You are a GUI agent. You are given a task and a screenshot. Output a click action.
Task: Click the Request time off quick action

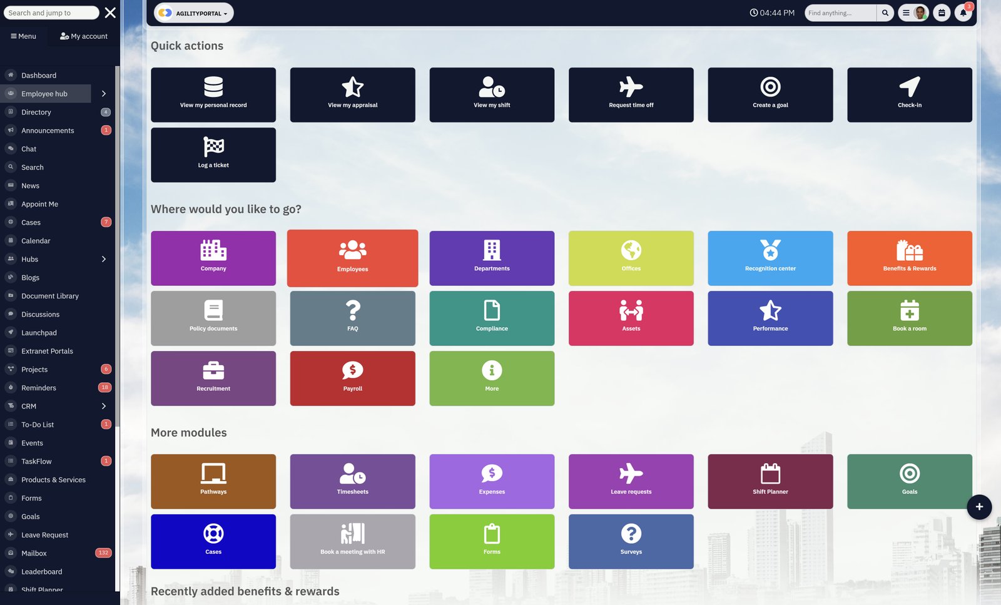click(x=631, y=94)
